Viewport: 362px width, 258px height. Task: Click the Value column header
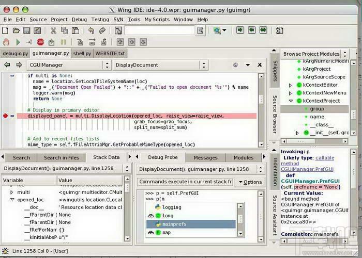[90, 181]
